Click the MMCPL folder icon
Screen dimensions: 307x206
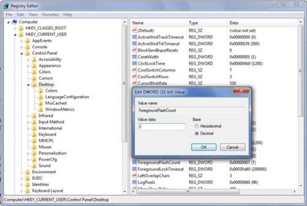tap(34, 141)
